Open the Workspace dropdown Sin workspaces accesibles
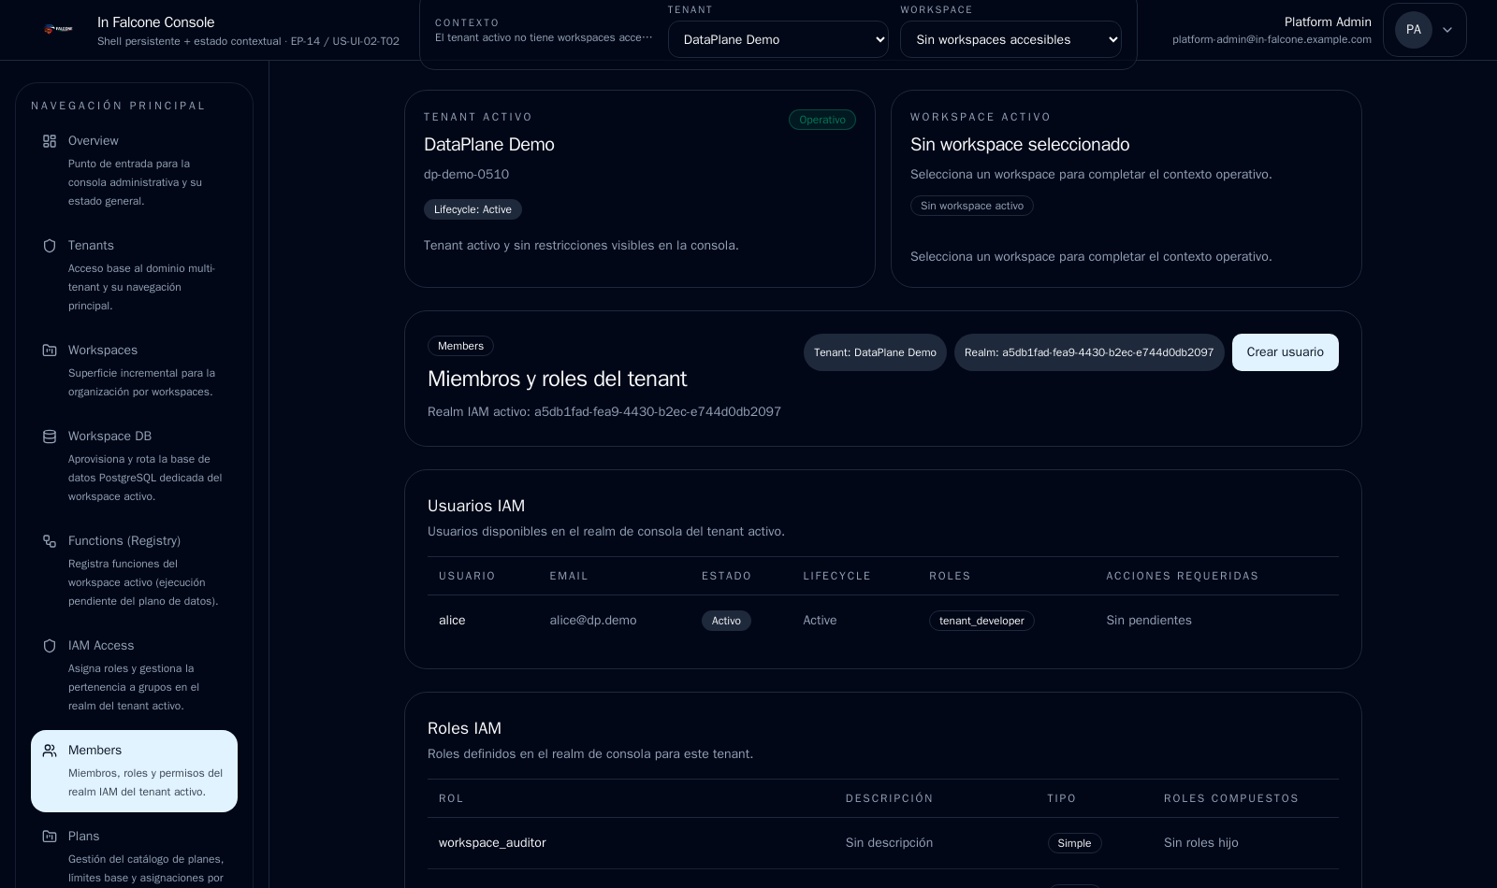 click(1010, 39)
